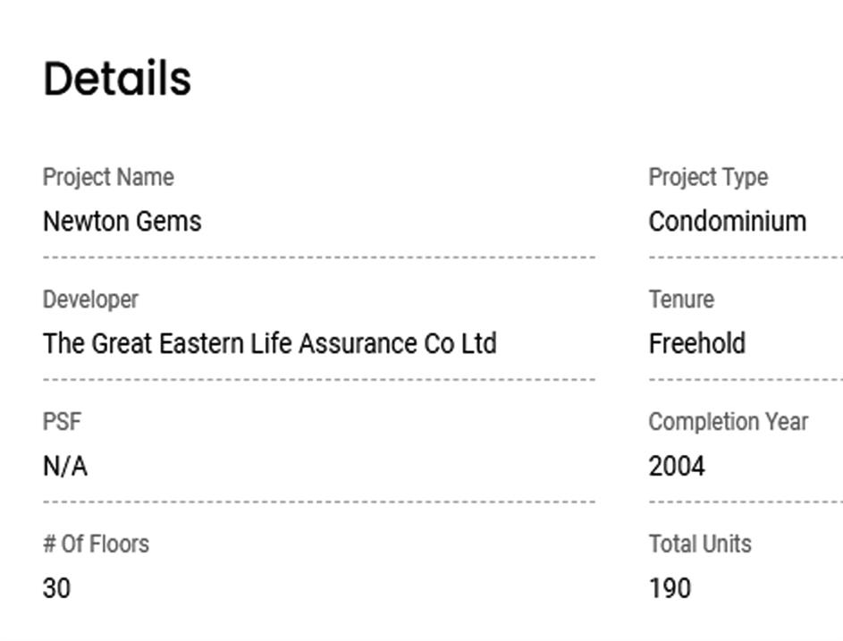Click the dashed divider below N/A
The image size is (843, 641).
(x=318, y=502)
